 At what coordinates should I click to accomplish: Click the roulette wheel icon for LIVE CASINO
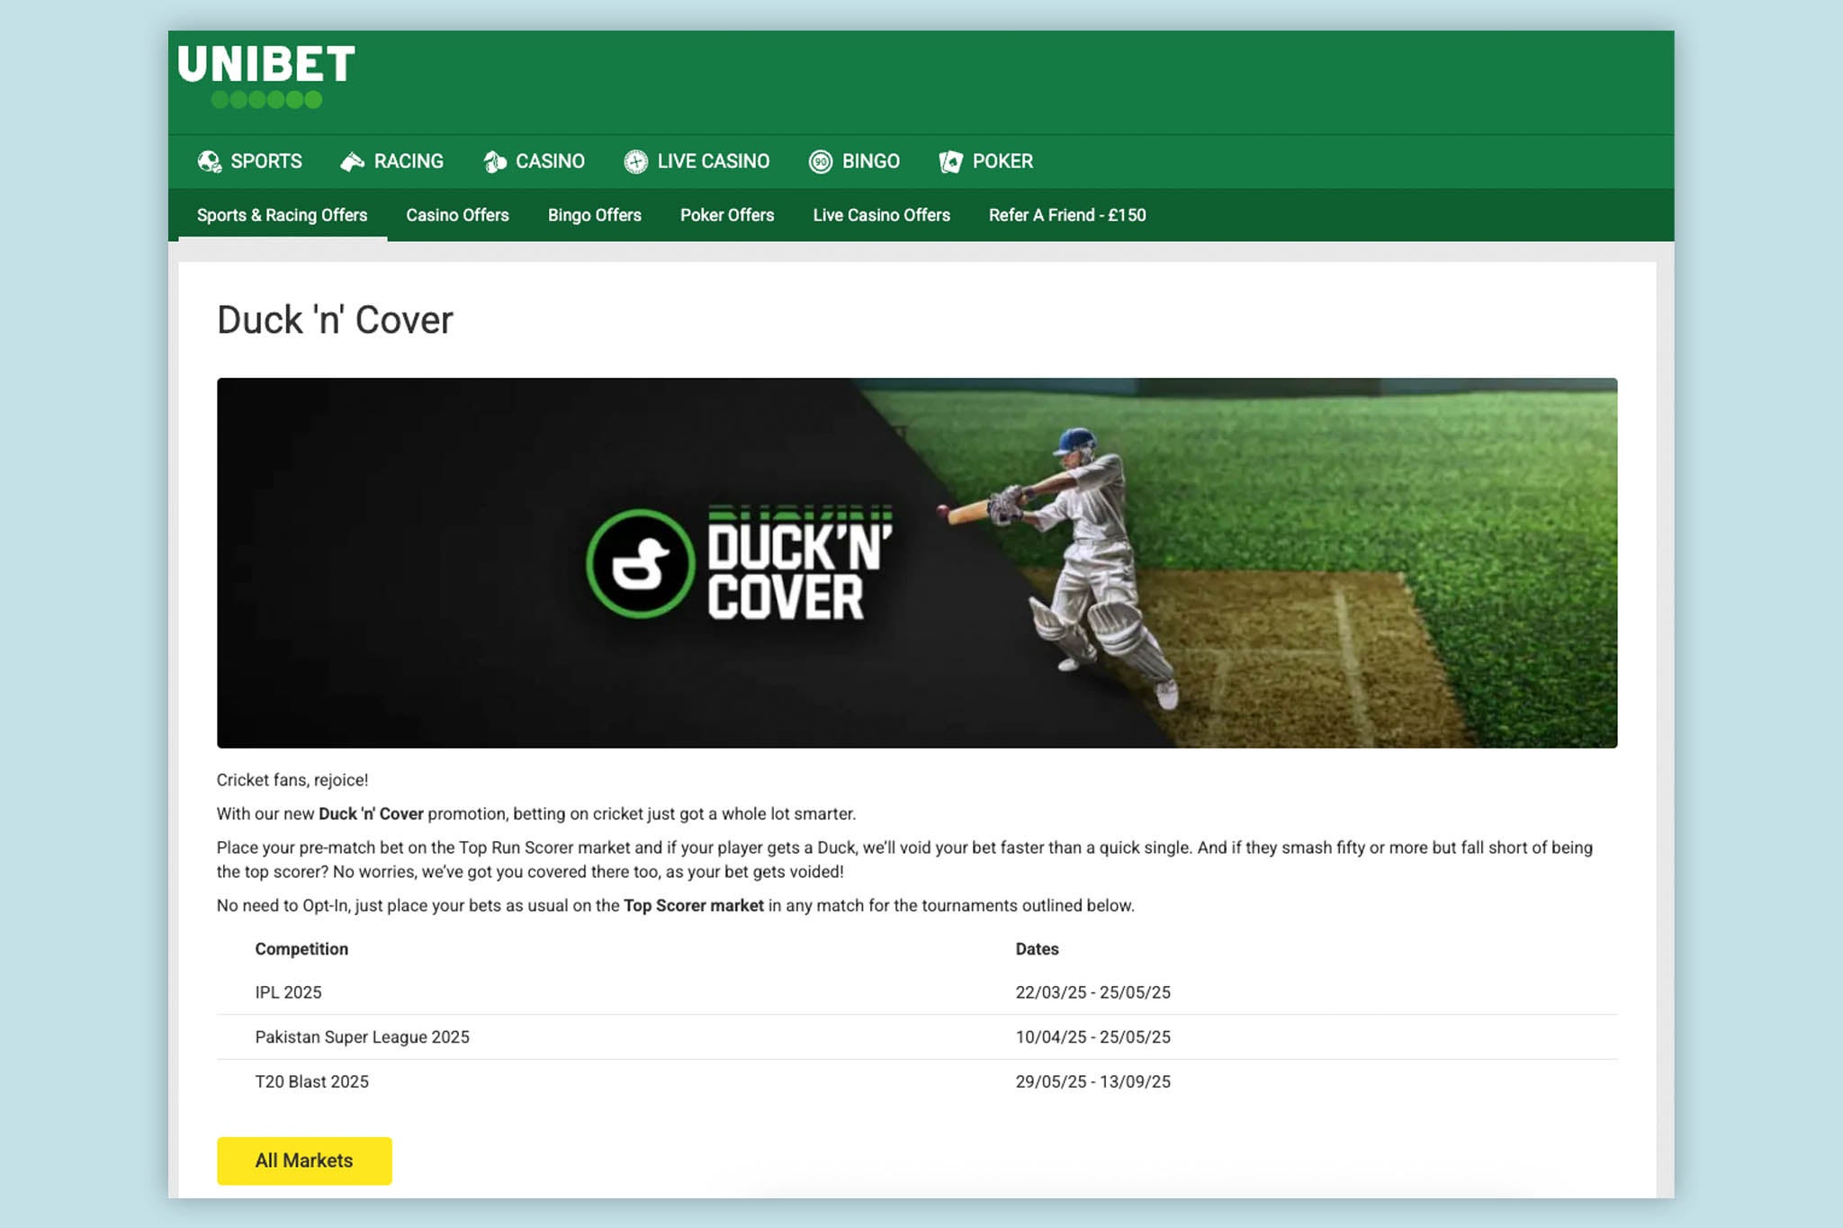(x=637, y=161)
